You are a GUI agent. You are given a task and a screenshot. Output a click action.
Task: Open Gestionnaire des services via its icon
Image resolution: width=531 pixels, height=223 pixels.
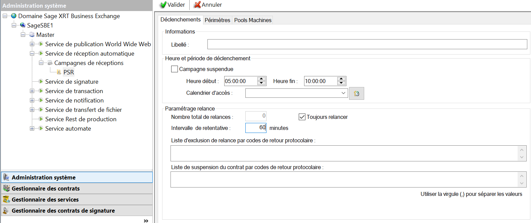click(6, 200)
